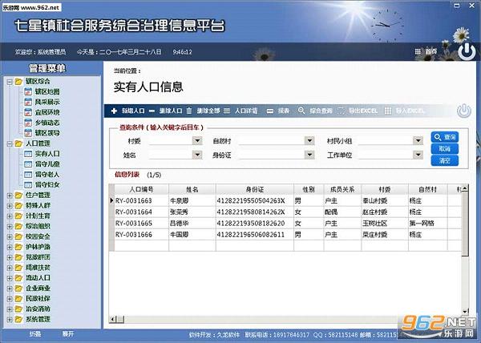Expand the 住户管理 tree node
The width and height of the screenshot is (481, 343).
10,196
